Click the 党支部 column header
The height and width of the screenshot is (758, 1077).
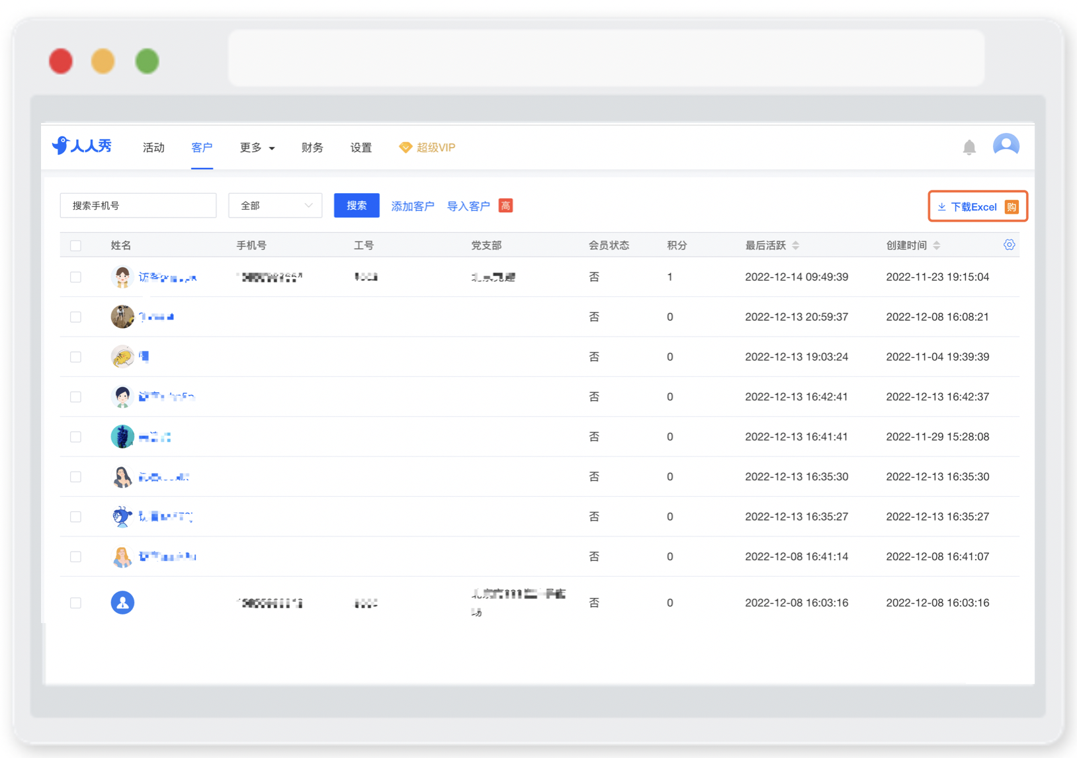pos(486,245)
